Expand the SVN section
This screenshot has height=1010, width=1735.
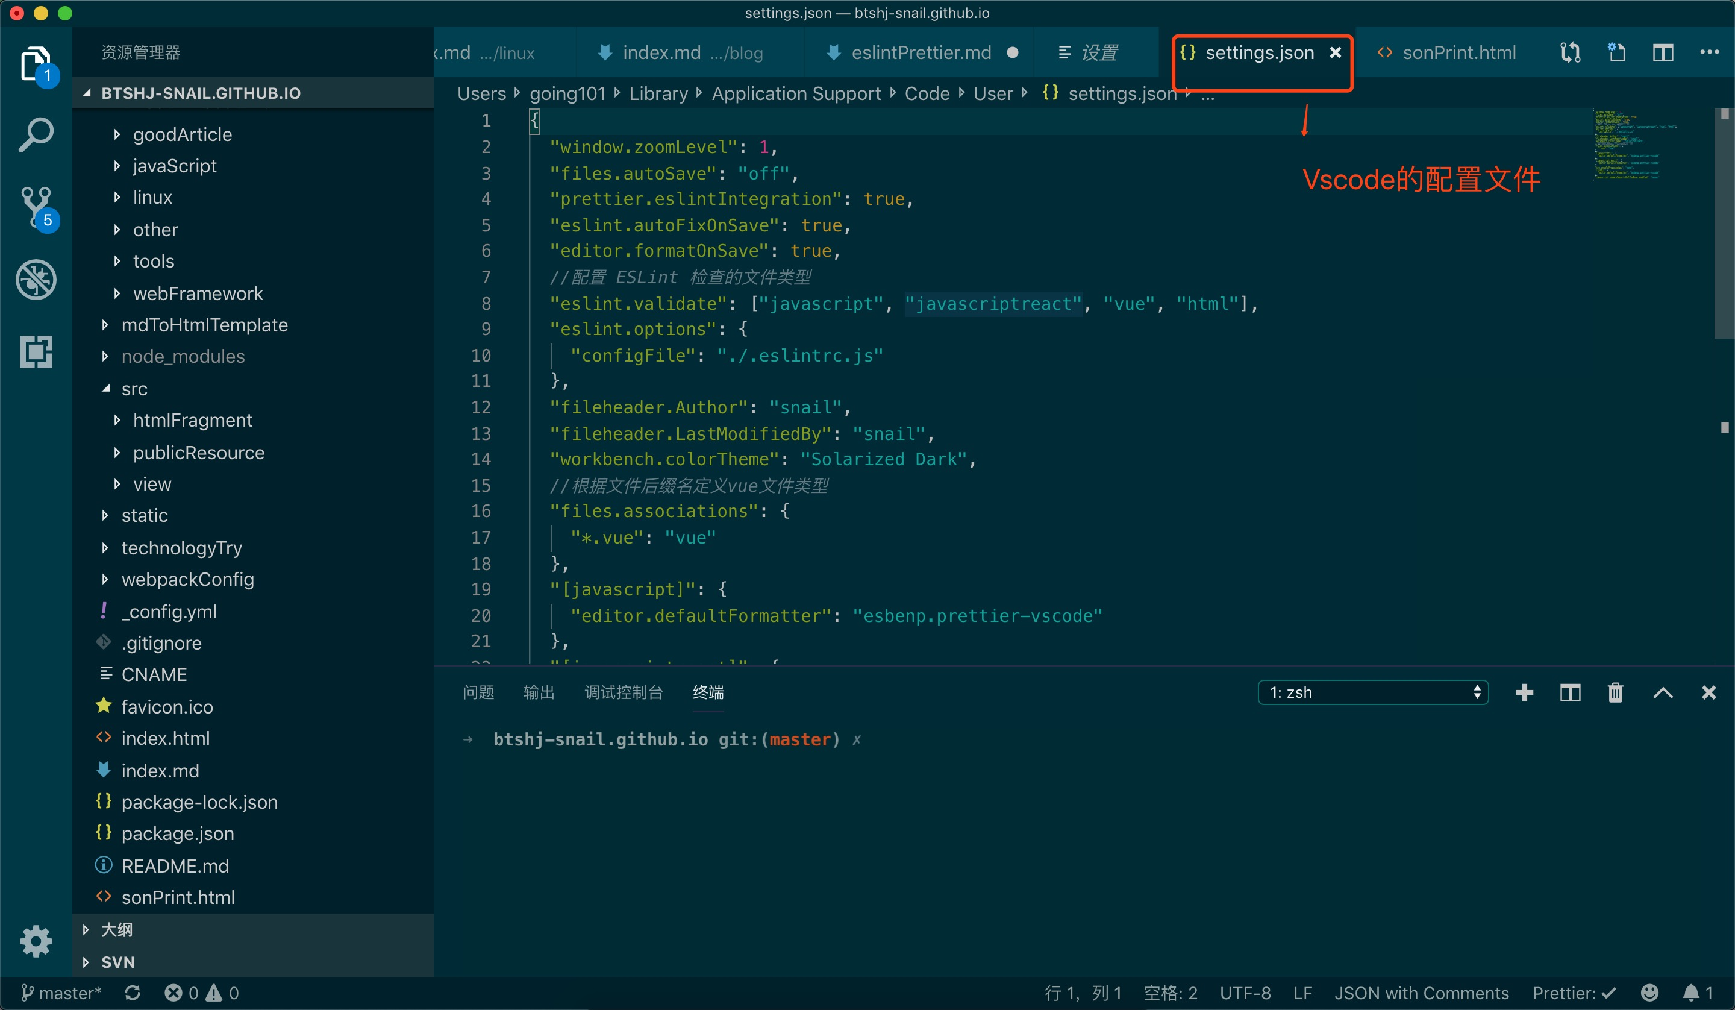pyautogui.click(x=117, y=962)
